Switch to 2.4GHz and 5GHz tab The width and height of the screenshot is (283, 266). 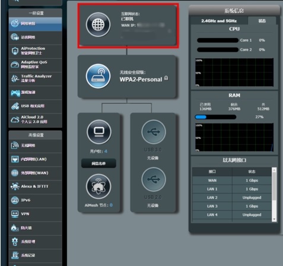coord(219,21)
